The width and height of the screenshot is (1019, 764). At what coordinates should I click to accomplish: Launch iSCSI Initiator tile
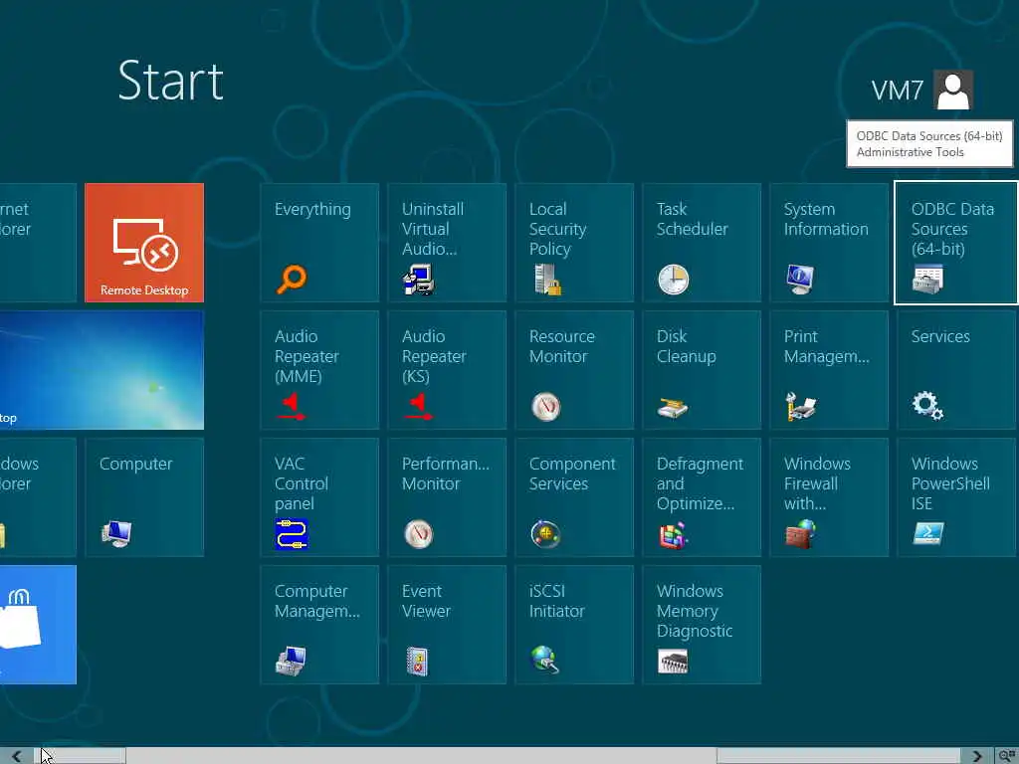pos(574,625)
